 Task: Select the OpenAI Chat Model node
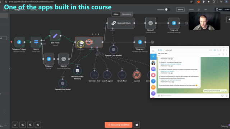63,83
